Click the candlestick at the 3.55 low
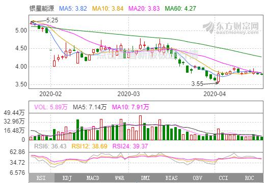The width and height of the screenshot is (265, 183). point(219,78)
